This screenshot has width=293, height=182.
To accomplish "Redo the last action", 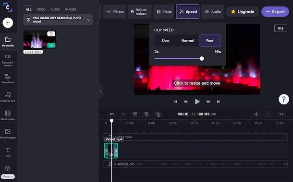I will pos(123,114).
